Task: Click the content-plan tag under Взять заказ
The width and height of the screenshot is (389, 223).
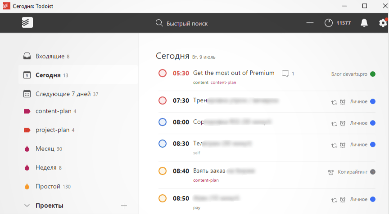Action: pyautogui.click(x=206, y=180)
